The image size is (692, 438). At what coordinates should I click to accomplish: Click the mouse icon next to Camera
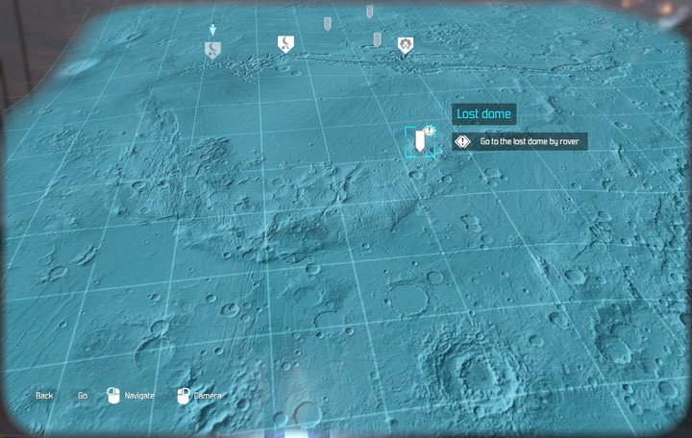click(182, 395)
